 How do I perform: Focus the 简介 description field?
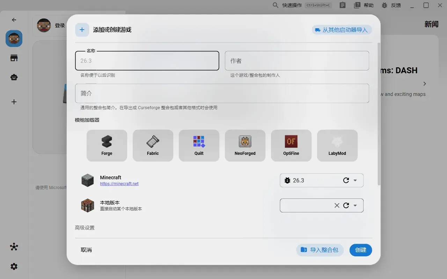222,93
